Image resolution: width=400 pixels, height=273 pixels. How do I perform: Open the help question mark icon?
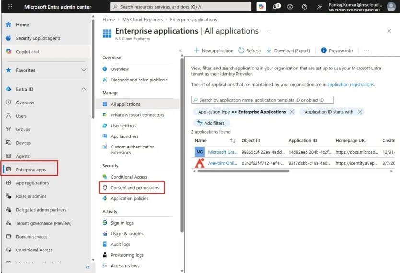(x=305, y=7)
